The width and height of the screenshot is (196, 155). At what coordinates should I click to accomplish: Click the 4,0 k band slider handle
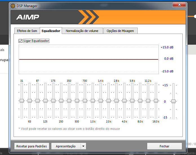click(124, 101)
